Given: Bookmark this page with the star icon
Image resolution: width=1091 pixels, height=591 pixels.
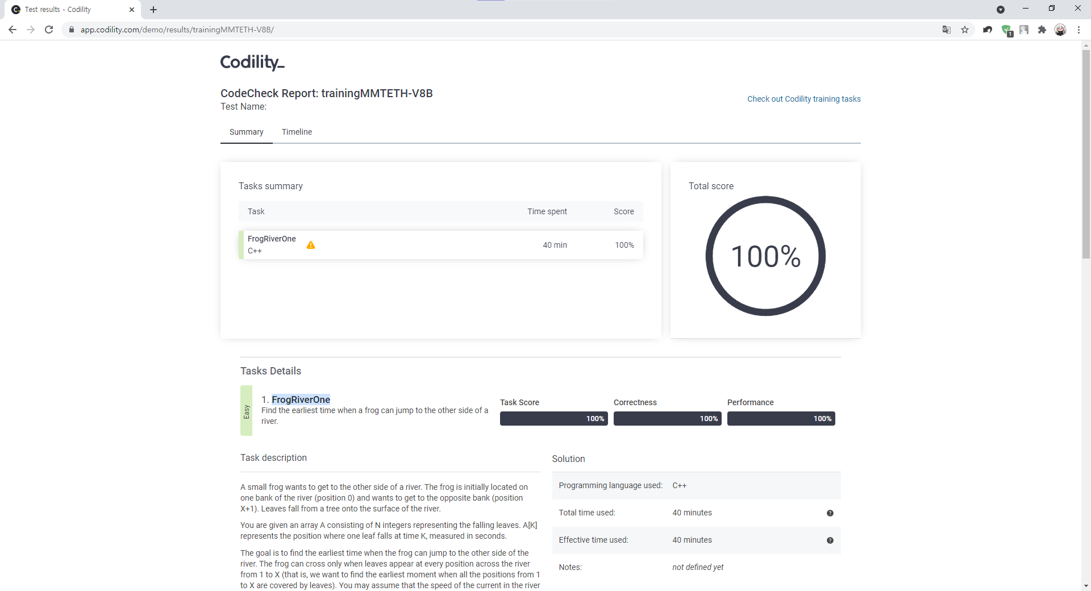Looking at the screenshot, I should click(965, 30).
